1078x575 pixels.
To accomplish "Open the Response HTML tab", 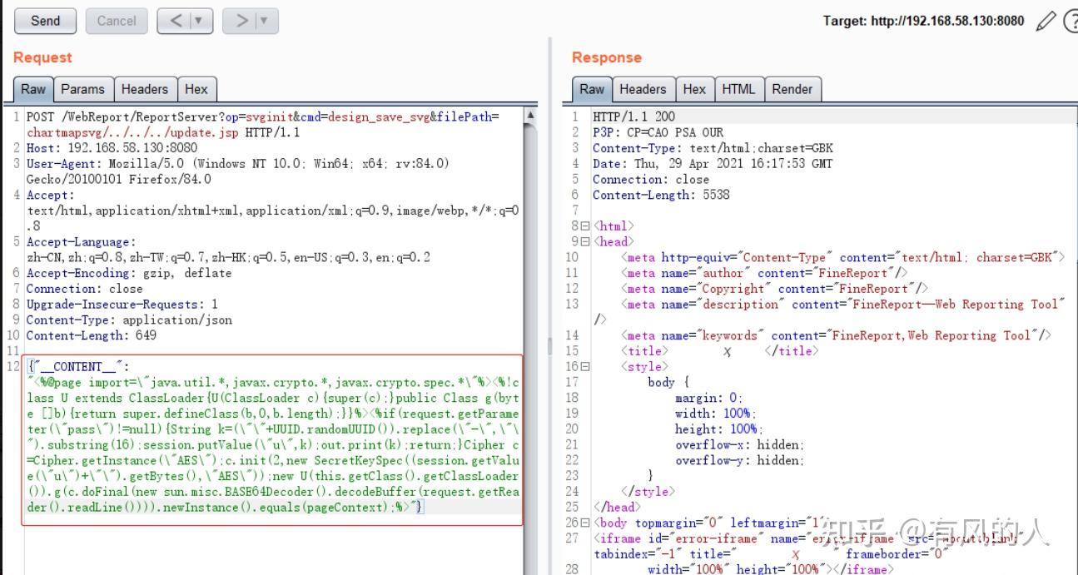I will point(738,89).
